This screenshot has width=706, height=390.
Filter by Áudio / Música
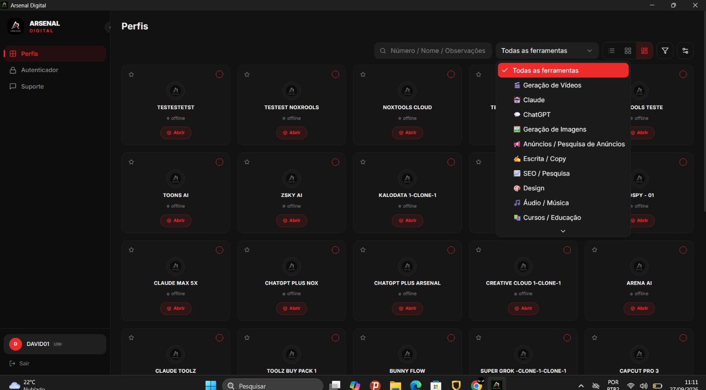(x=563, y=203)
